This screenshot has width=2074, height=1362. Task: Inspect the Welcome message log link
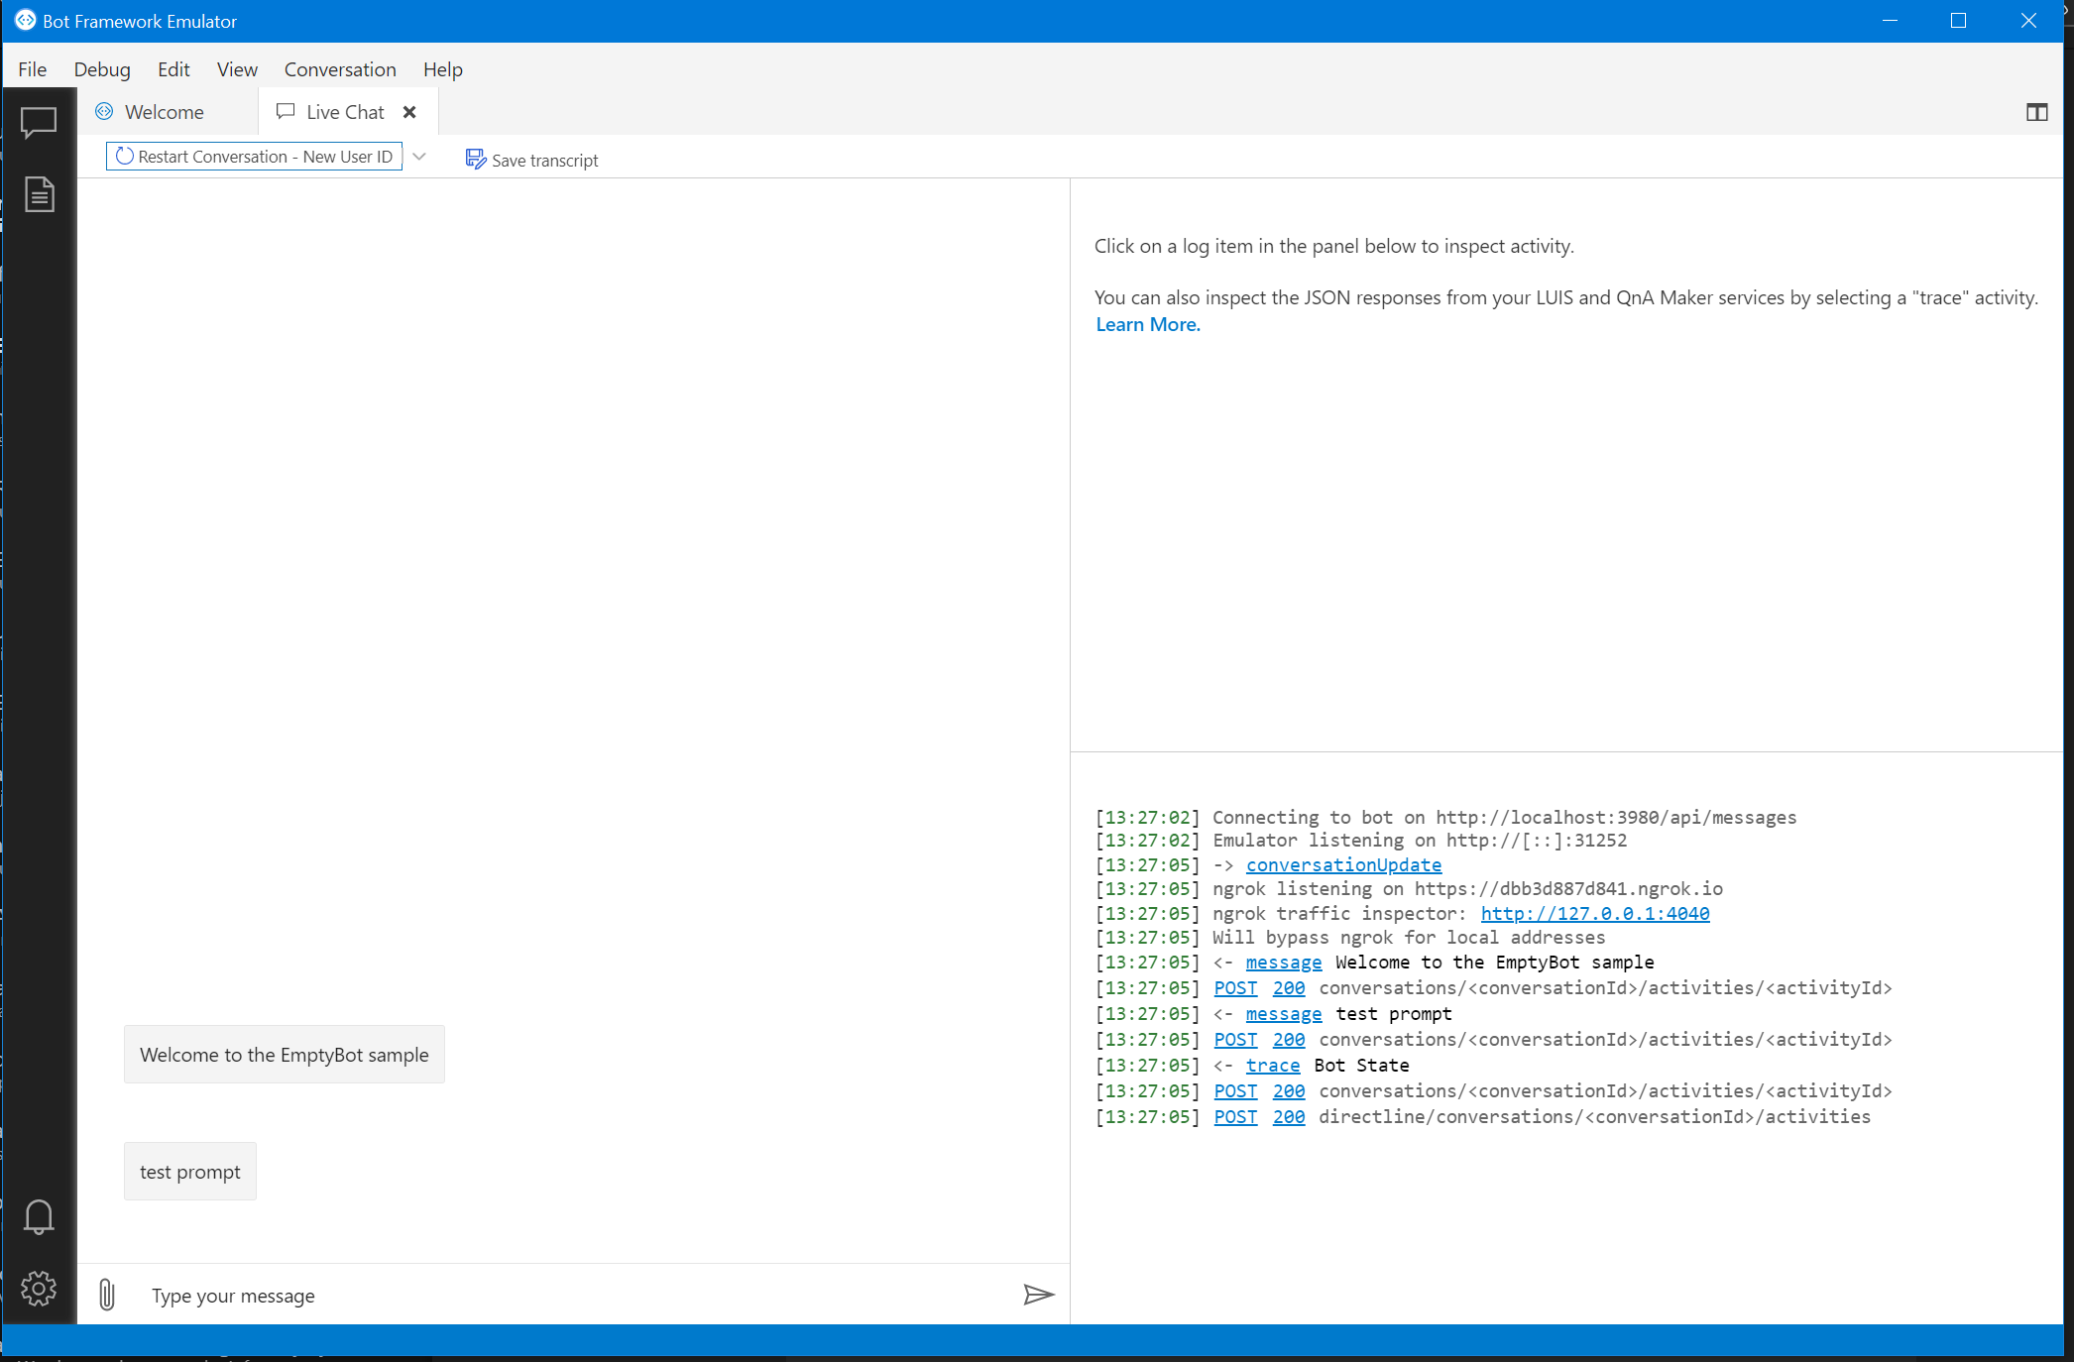[1284, 963]
